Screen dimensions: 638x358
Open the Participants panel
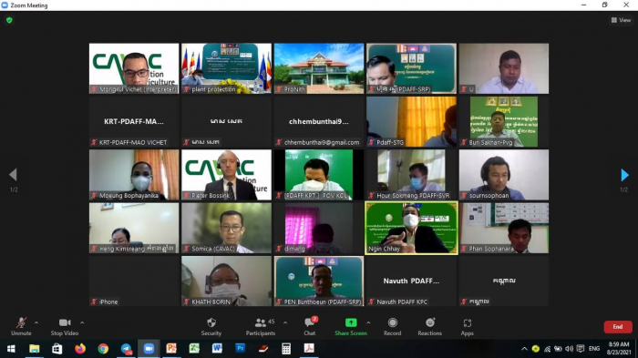261,327
